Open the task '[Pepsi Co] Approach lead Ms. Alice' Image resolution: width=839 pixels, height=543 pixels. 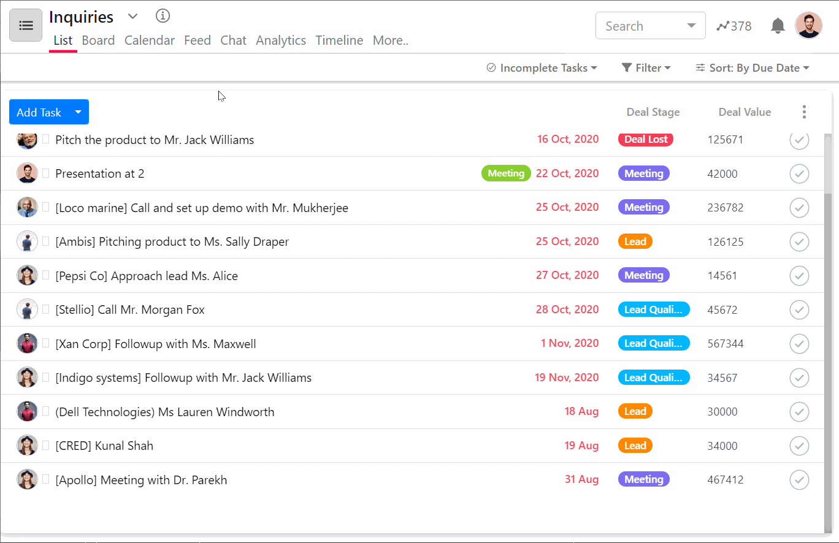point(147,275)
